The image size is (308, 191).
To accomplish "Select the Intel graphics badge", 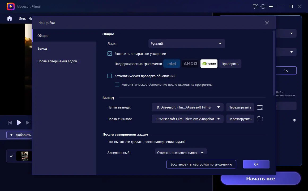I will click(x=172, y=64).
